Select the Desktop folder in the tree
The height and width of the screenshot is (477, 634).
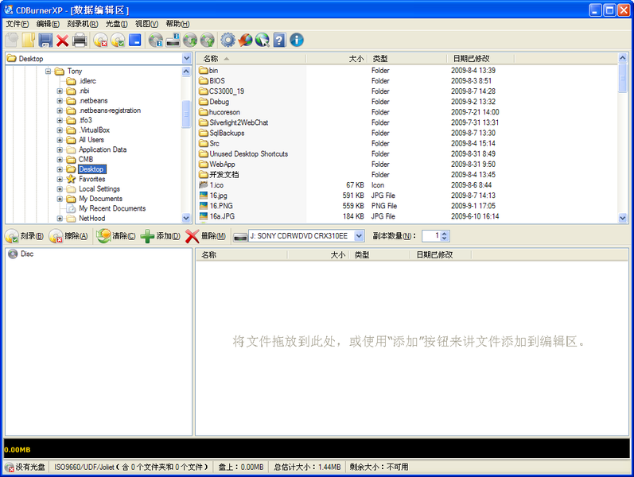(x=91, y=169)
